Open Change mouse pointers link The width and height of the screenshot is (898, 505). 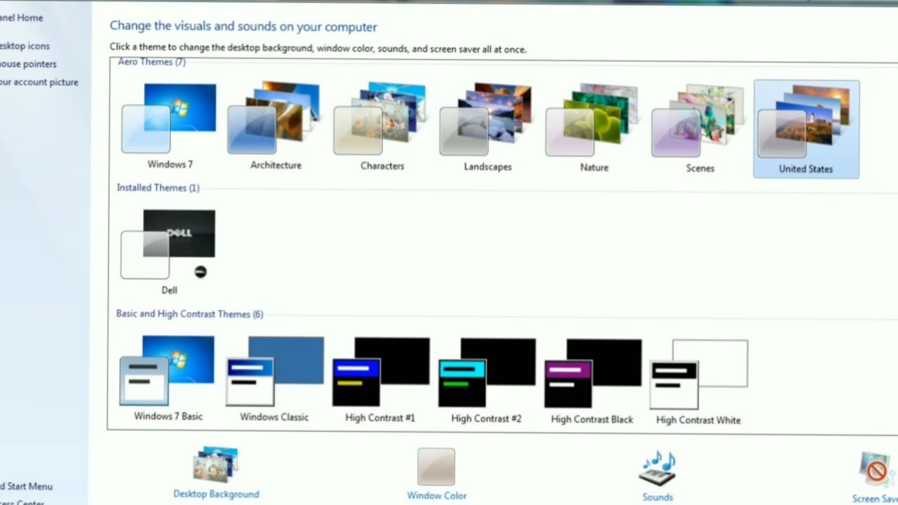[28, 64]
